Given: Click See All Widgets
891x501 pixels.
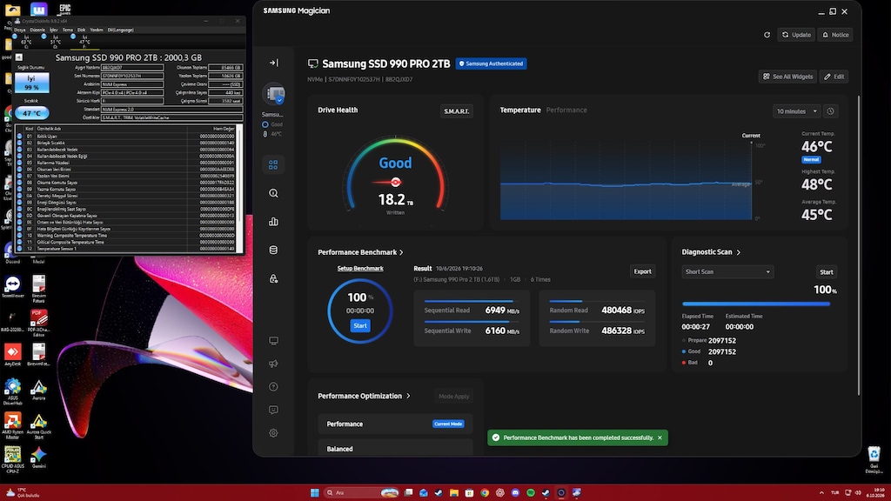Looking at the screenshot, I should point(787,77).
